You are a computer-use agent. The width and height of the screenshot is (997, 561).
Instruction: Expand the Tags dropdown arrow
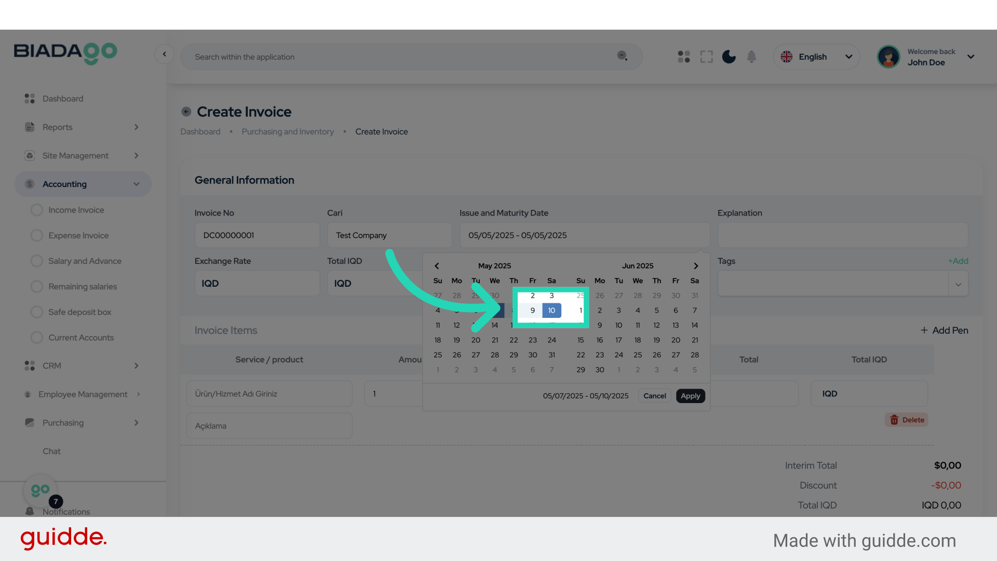tap(958, 284)
